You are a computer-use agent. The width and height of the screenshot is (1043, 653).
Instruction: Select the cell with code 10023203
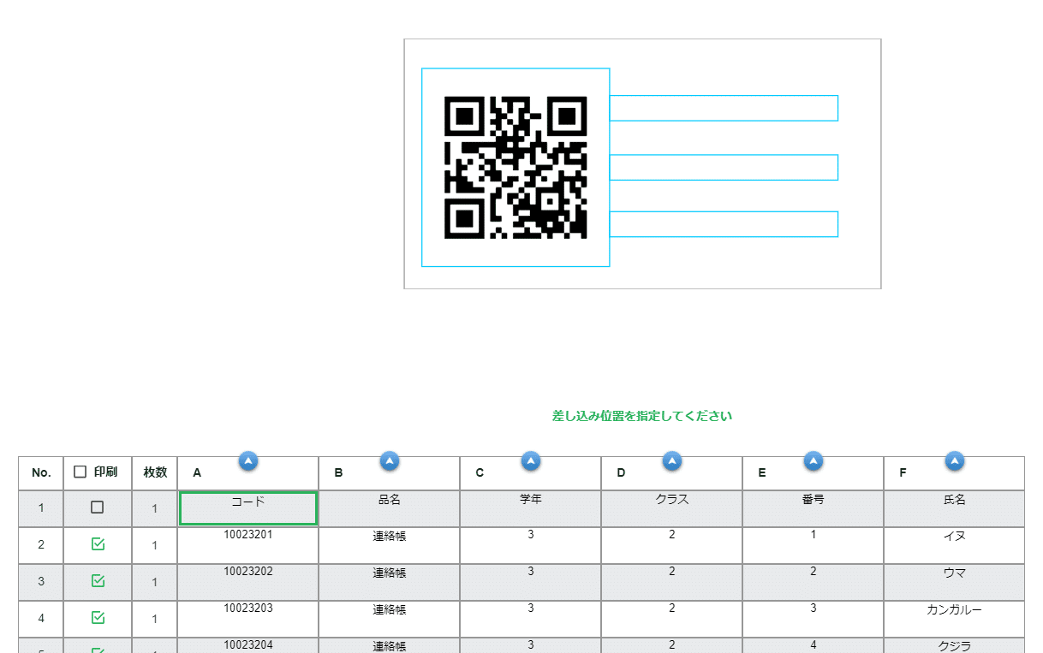[x=248, y=619]
